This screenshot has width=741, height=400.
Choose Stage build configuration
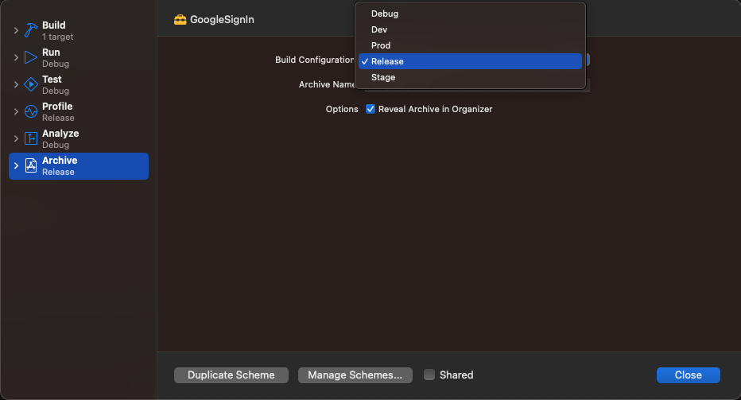[470, 77]
